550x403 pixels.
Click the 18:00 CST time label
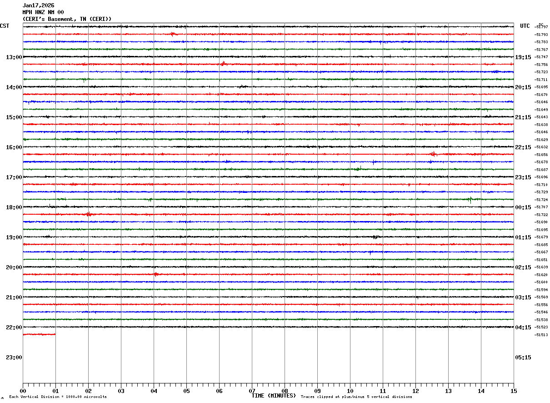pyautogui.click(x=14, y=207)
